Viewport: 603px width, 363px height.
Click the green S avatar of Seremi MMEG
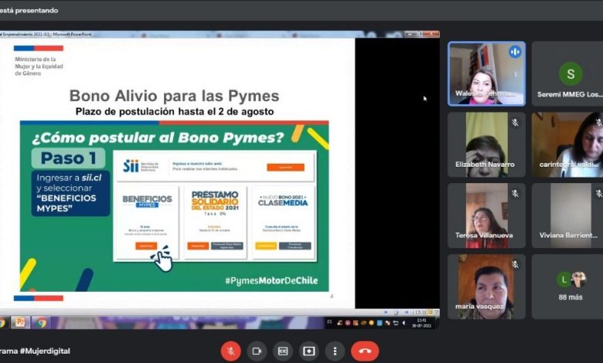[x=571, y=73]
